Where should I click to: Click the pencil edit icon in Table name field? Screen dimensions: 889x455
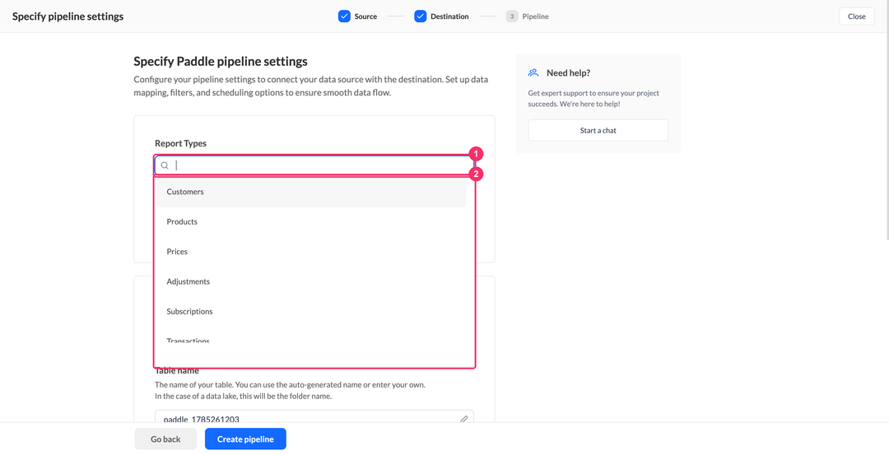pyautogui.click(x=463, y=420)
